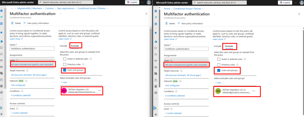Open Devices icon in right window sidebar
The height and width of the screenshot is (117, 304).
(x=156, y=67)
